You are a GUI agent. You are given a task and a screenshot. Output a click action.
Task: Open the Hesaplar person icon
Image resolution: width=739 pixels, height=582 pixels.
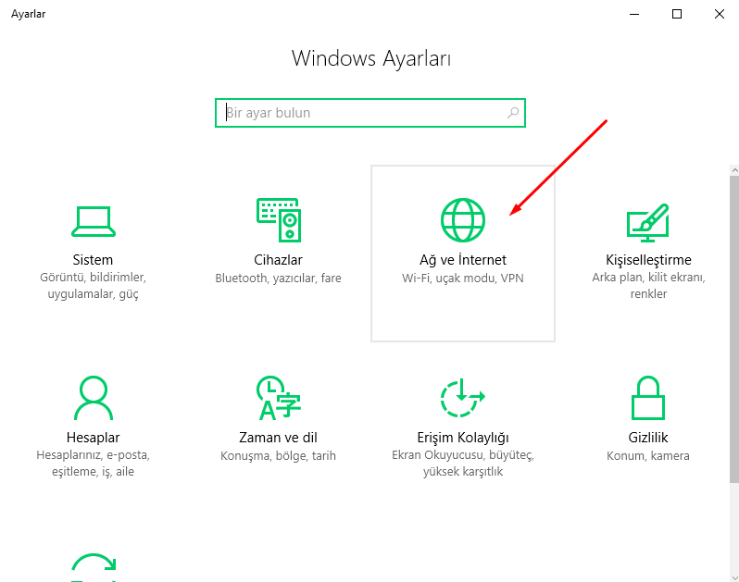94,398
